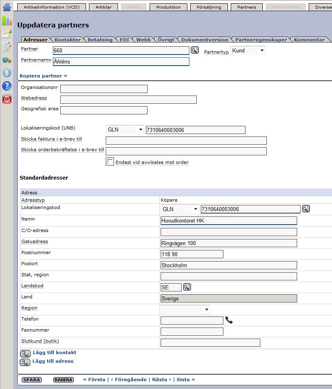The image size is (332, 389).
Task: Open Landskod lookup magnifier icon
Action: (187, 287)
